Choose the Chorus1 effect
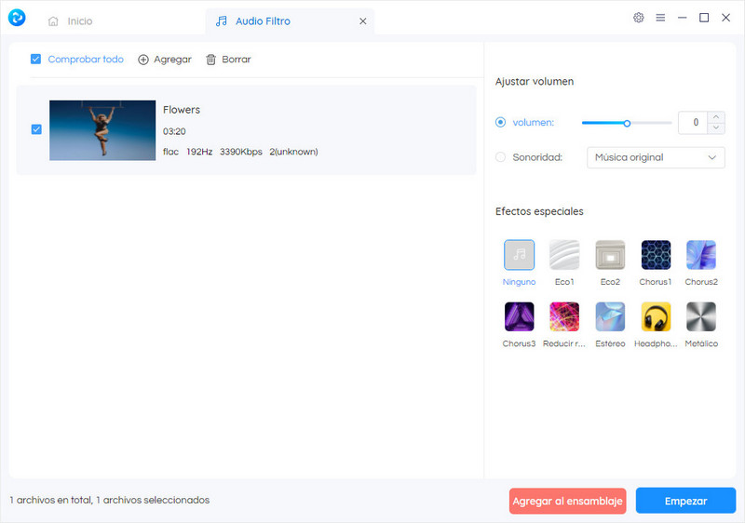745x523 pixels. (656, 255)
